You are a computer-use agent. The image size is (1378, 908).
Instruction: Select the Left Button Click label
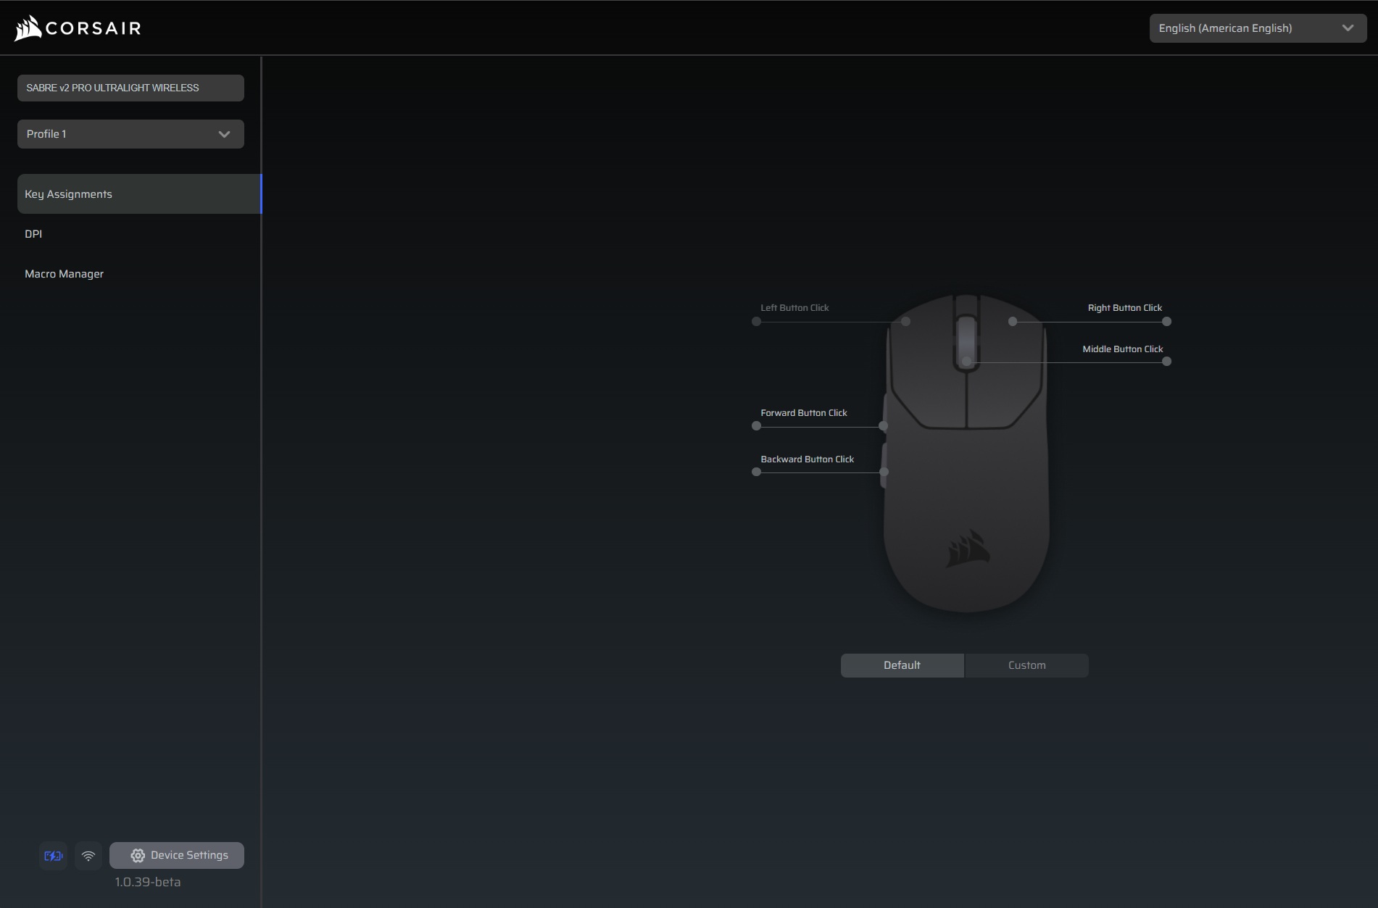794,308
